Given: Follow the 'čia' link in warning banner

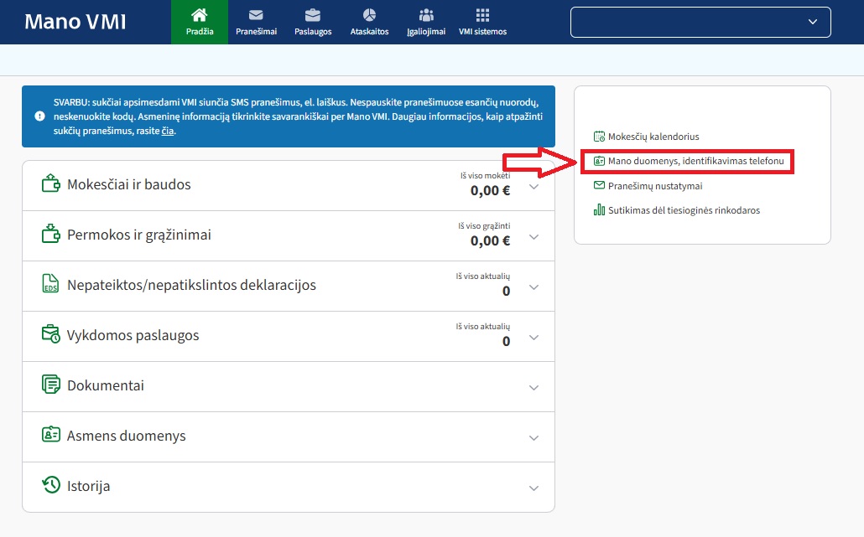Looking at the screenshot, I should click(168, 132).
